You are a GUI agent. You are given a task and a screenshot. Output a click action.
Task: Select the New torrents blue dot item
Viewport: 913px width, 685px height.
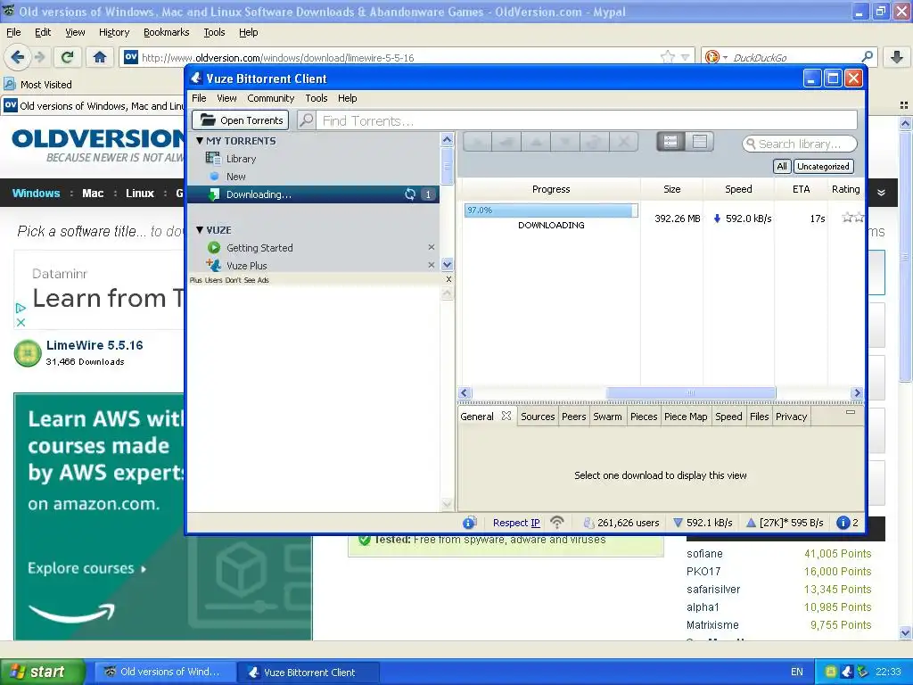[x=214, y=176]
